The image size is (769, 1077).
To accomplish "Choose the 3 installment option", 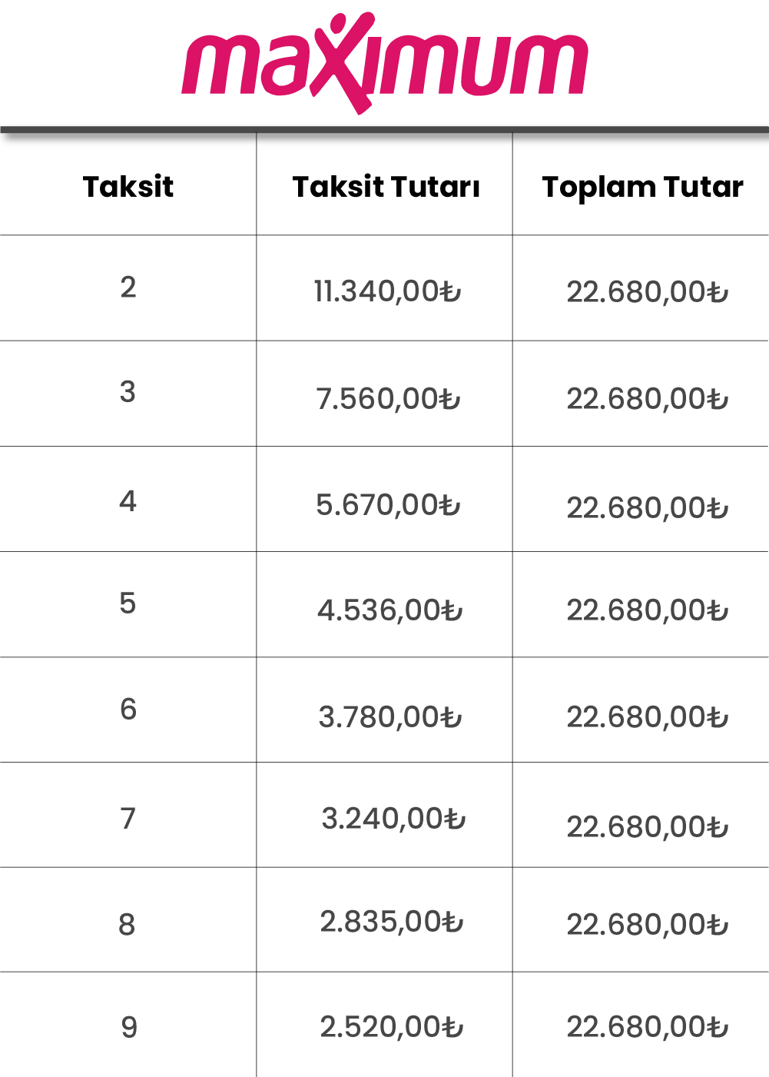I will point(128,392).
